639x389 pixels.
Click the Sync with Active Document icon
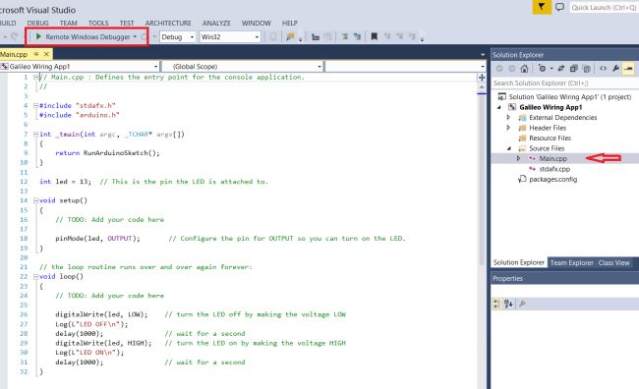tap(561, 69)
